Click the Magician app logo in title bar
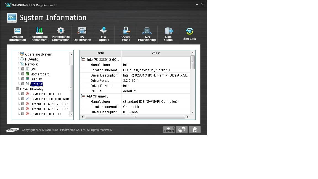This screenshot has height=179, width=318. point(8,5)
